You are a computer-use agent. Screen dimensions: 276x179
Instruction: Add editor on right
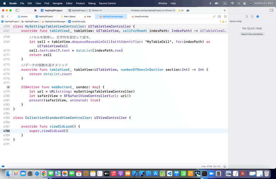pos(225,17)
